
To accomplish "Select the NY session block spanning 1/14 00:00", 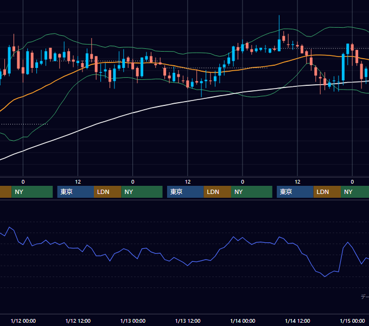I will pos(252,192).
